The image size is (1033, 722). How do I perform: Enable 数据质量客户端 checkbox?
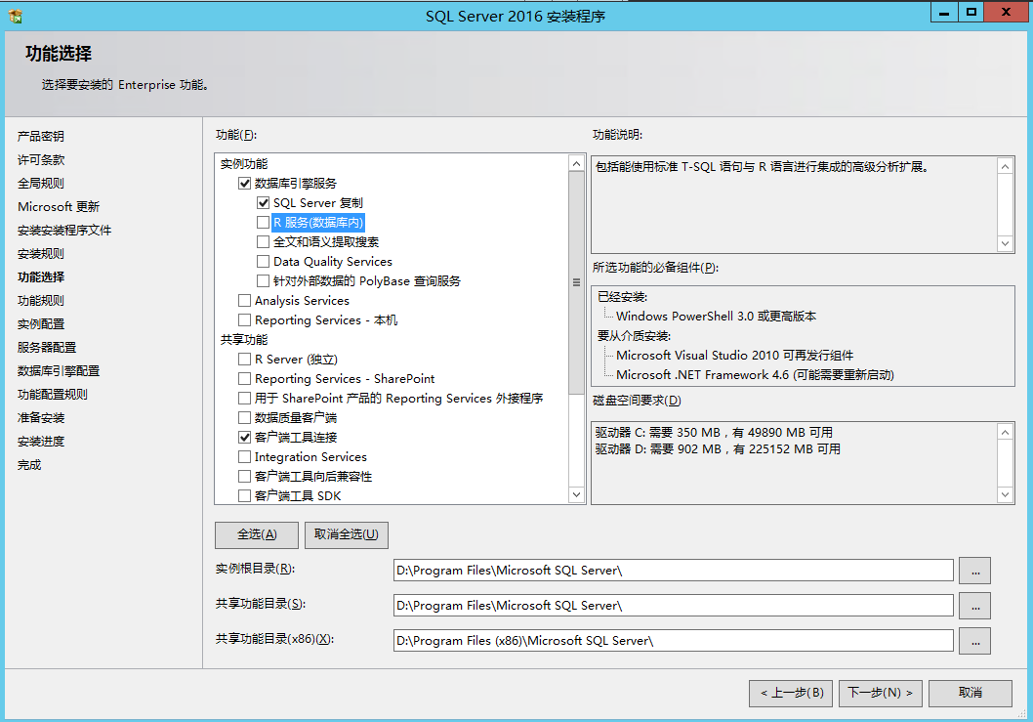(244, 418)
